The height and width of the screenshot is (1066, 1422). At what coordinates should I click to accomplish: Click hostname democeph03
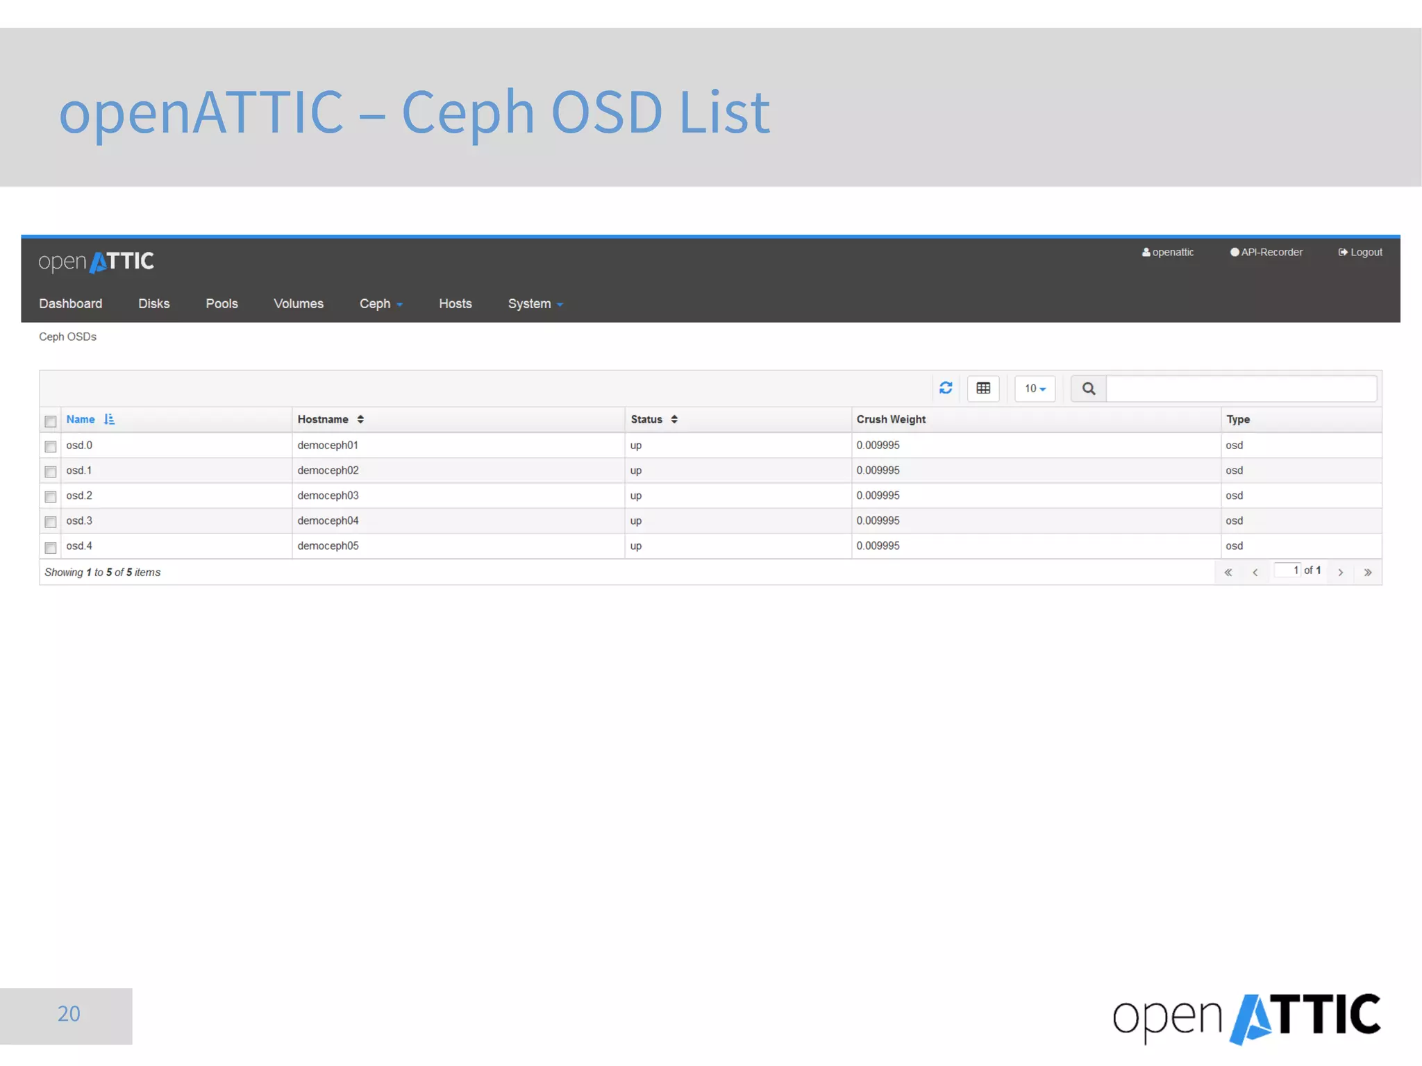pyautogui.click(x=328, y=496)
